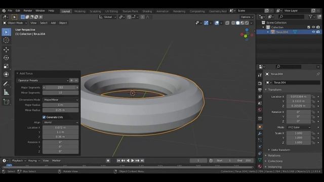Screen dimensions: 324x182
Task: Open the Align World dropdown
Action: click(x=61, y=122)
